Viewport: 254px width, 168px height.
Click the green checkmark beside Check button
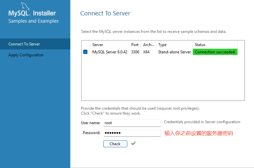coord(134,143)
